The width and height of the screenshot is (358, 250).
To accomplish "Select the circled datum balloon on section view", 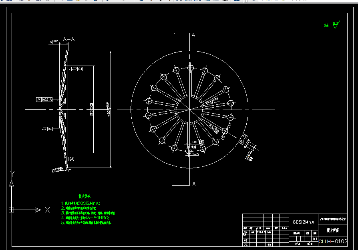I will (x=72, y=159).
